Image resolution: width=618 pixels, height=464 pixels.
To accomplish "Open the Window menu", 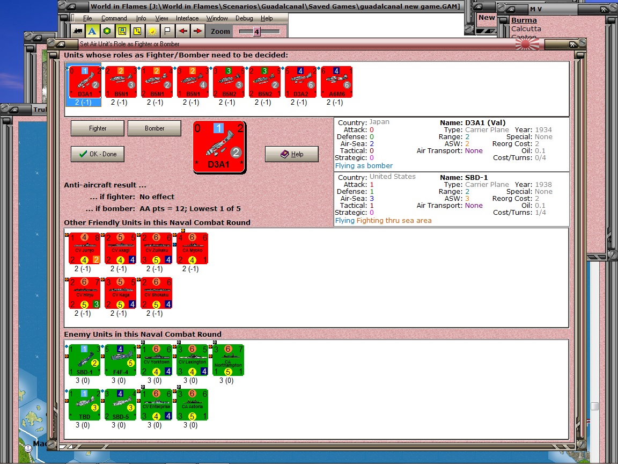I will pos(217,18).
